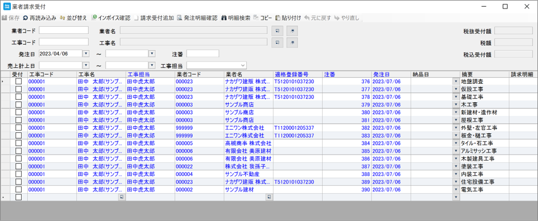Toggle the 受付 checkbox for 注番 390
Image resolution: width=538 pixels, height=221 pixels.
coord(18,190)
